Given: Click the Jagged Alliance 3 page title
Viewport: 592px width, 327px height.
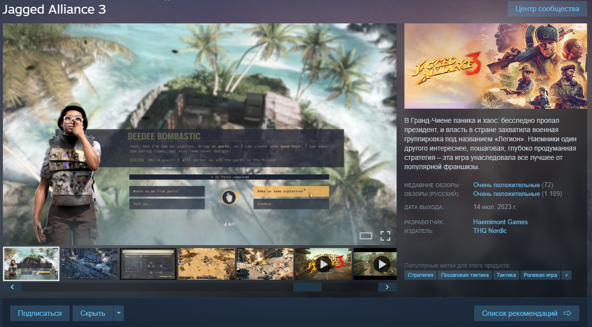Looking at the screenshot, I should tap(54, 9).
